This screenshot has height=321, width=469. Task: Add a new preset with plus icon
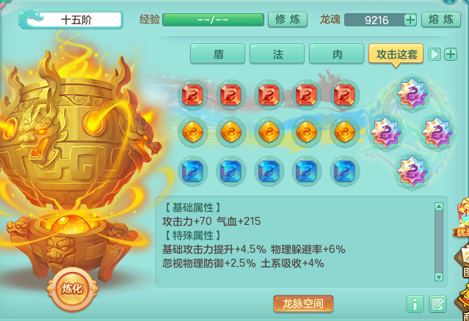[451, 54]
